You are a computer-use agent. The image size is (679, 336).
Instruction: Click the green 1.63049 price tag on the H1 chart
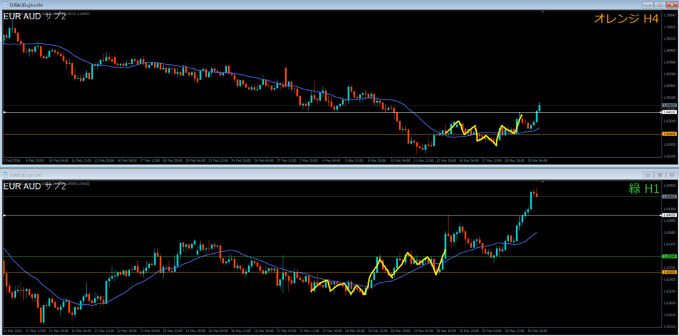[x=668, y=256]
